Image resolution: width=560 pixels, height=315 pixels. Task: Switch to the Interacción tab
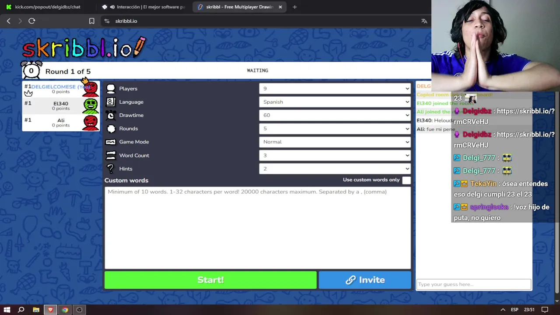click(144, 7)
